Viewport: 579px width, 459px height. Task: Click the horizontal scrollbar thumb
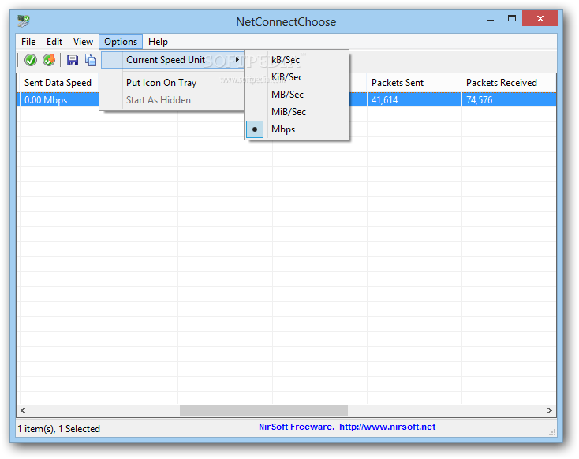(x=263, y=410)
